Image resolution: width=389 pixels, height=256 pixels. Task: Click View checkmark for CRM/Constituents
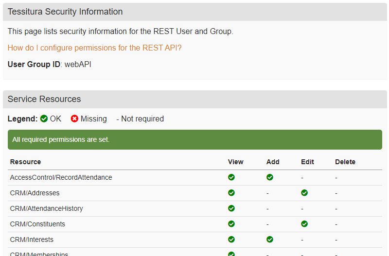point(231,224)
